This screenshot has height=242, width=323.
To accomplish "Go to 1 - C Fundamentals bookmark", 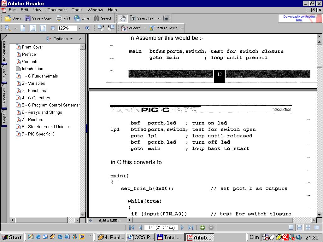I will [40, 76].
